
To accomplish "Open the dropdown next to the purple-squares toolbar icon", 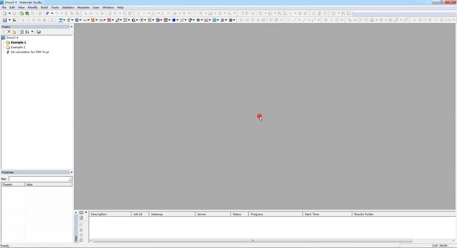I will coord(10,20).
